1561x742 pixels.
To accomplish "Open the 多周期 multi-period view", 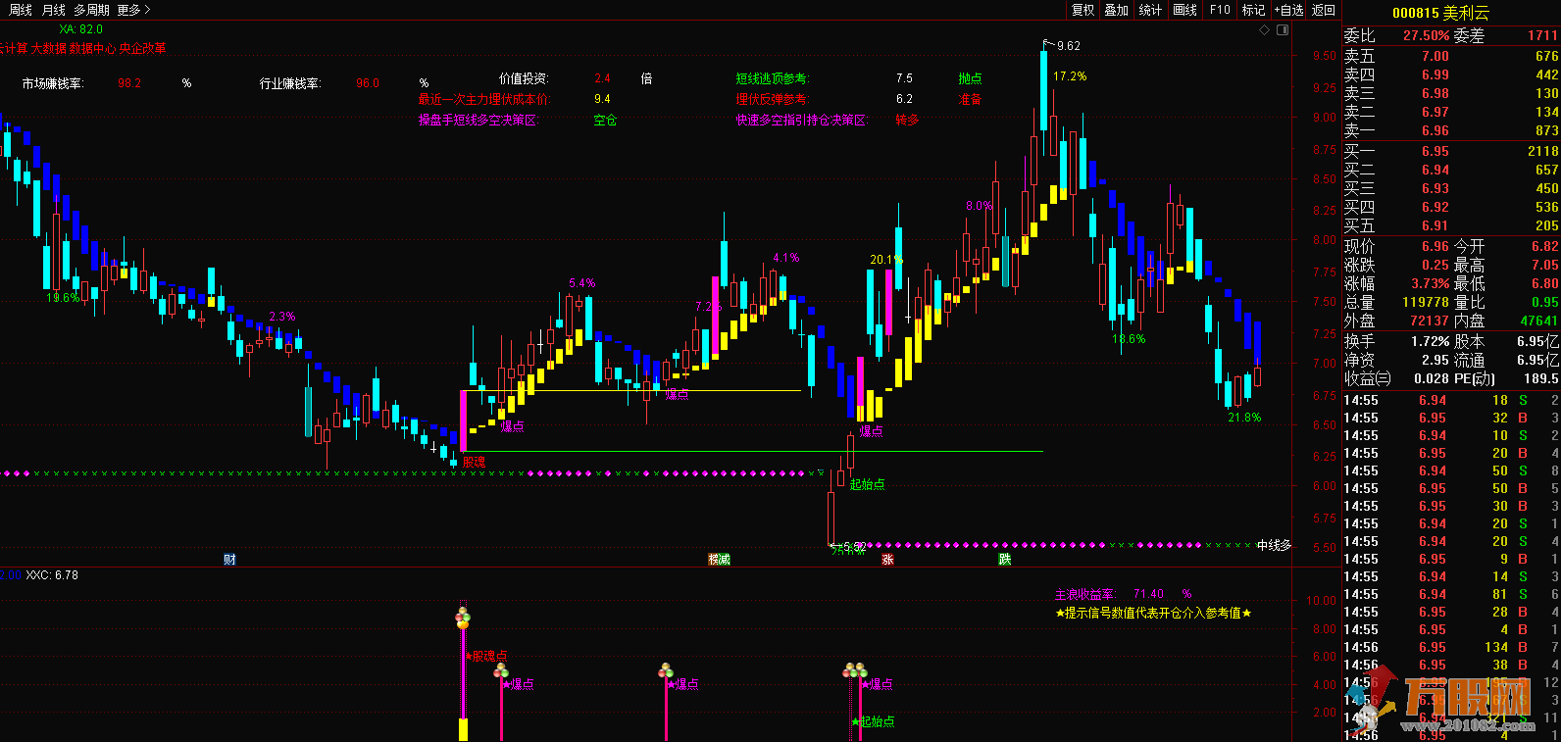I will click(x=91, y=10).
